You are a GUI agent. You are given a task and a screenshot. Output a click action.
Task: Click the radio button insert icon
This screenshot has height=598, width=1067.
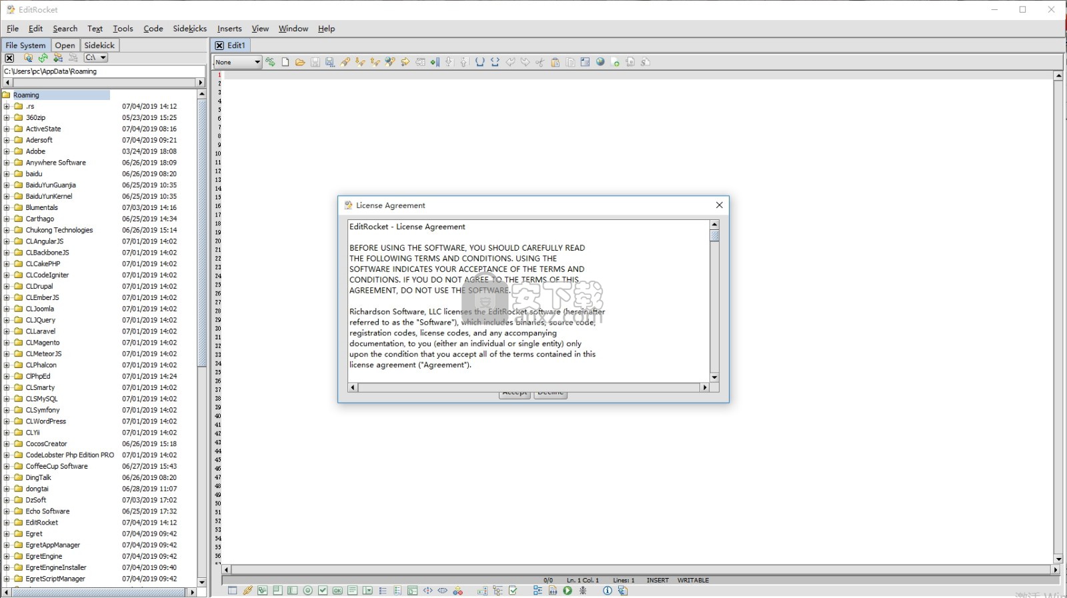tap(307, 591)
